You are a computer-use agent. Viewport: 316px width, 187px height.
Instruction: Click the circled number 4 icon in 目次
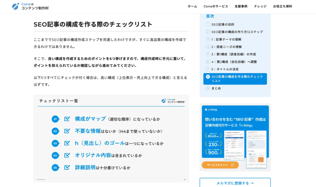pyautogui.click(x=208, y=47)
